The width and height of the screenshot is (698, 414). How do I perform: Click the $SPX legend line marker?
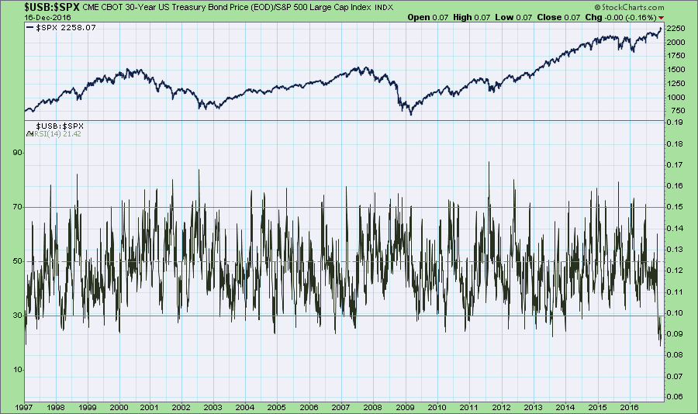click(30, 28)
